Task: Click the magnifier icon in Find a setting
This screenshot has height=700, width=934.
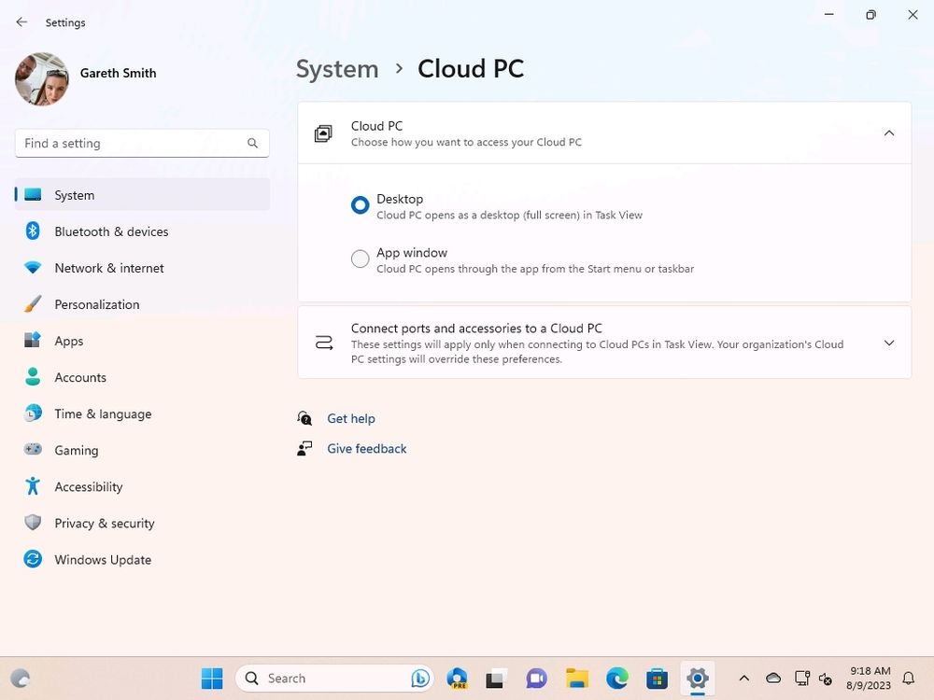Action: 252,144
